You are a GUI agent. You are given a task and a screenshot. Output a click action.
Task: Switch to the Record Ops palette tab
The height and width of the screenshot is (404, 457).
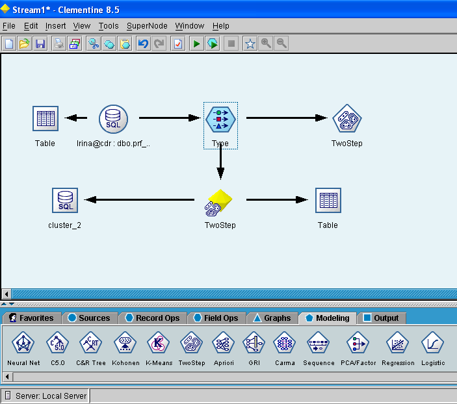[152, 318]
